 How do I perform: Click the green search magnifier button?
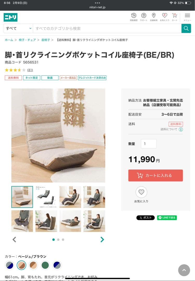pyautogui.click(x=186, y=28)
